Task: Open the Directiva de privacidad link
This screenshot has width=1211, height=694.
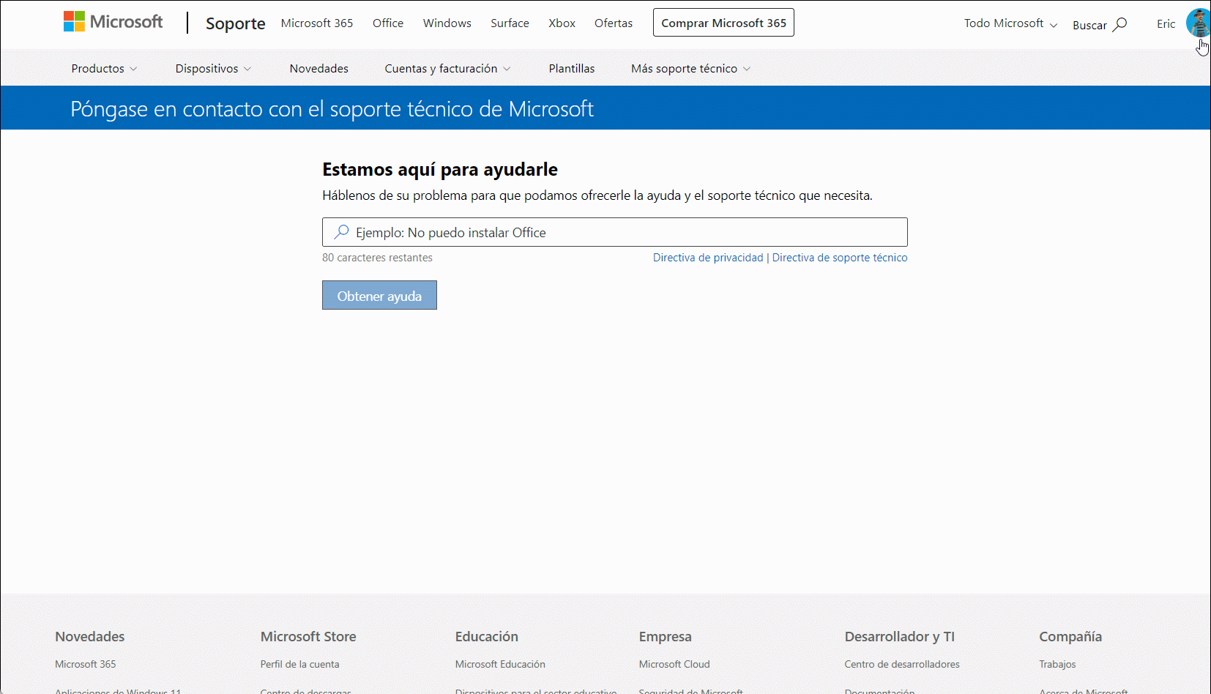Action: click(x=708, y=258)
